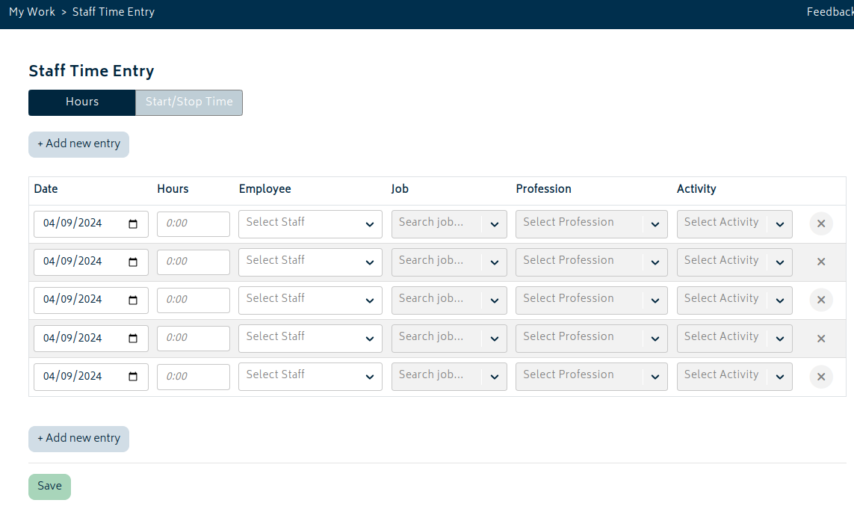The width and height of the screenshot is (854, 506).
Task: Remove the first time entry row
Action: click(820, 223)
